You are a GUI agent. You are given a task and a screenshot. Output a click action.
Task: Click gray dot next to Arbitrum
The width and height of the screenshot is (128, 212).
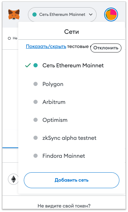(36, 102)
